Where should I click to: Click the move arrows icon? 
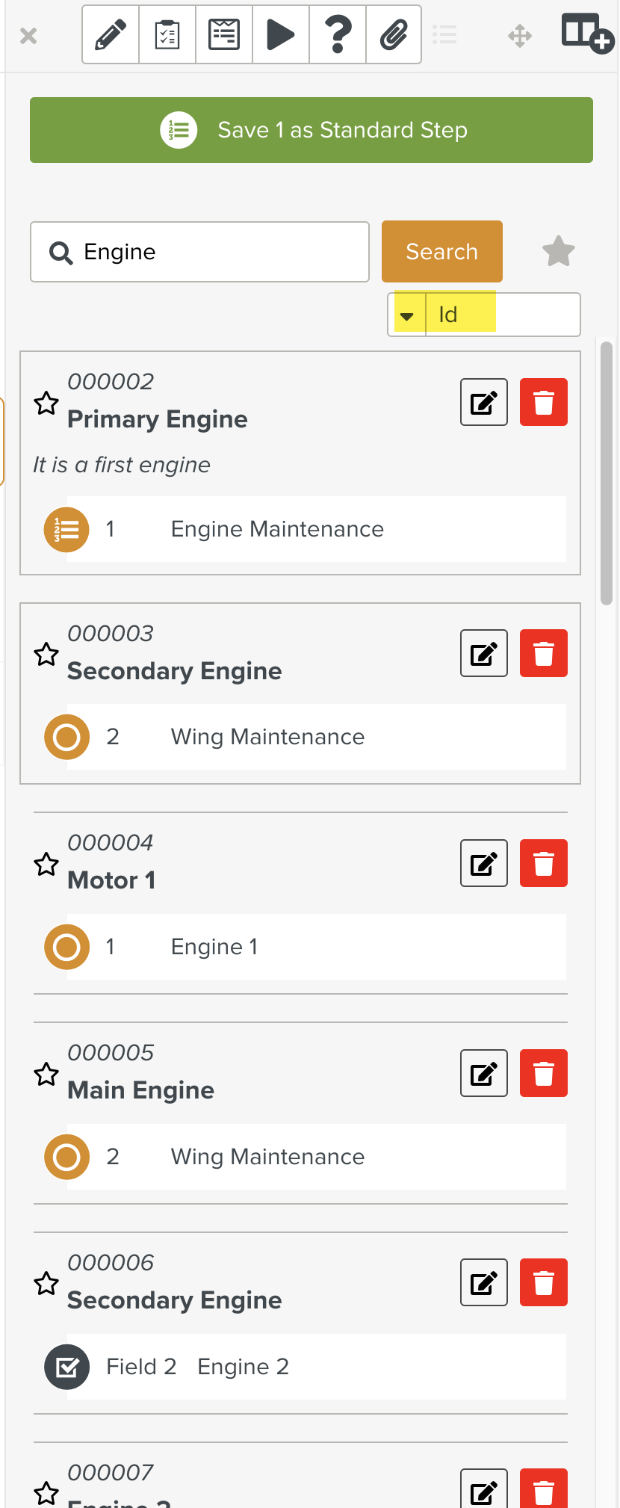click(x=520, y=36)
